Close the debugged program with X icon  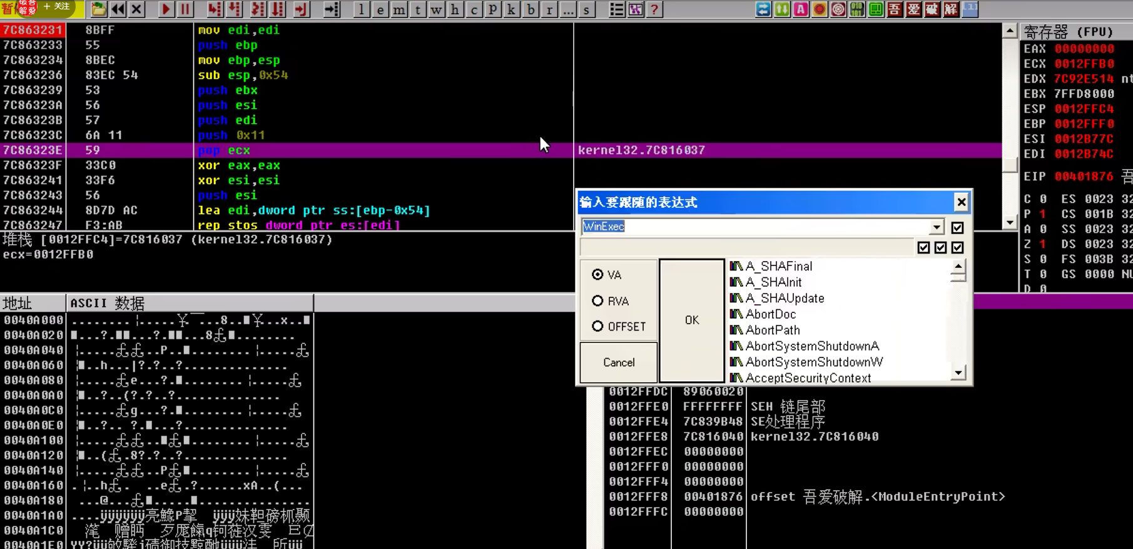point(136,9)
